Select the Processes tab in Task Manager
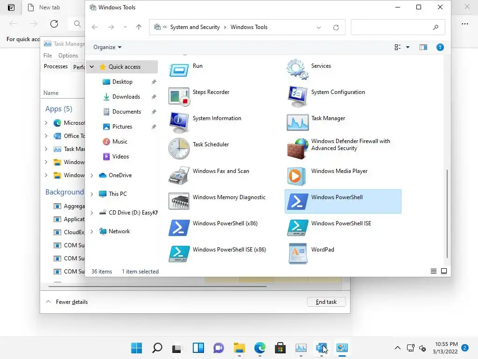 (x=56, y=66)
